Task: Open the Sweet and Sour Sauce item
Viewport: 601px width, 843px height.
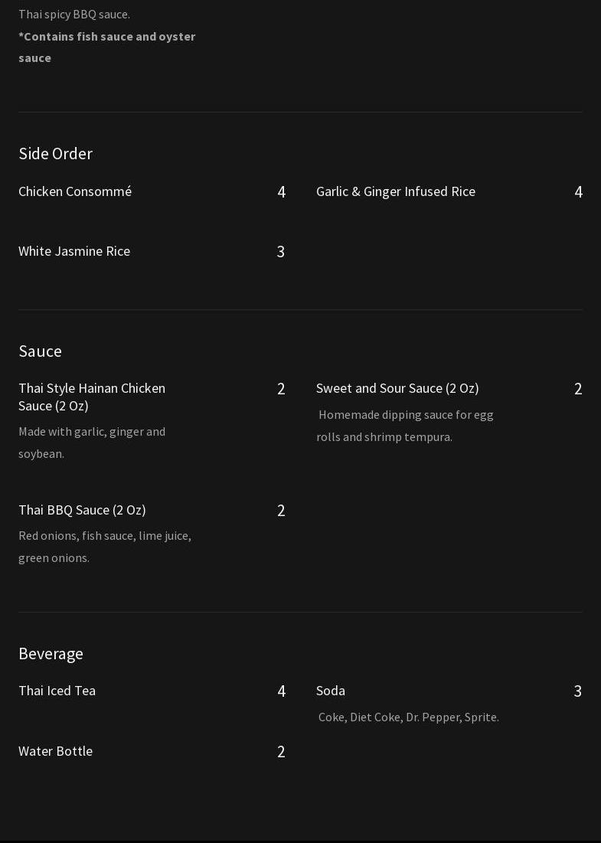Action: pos(397,388)
